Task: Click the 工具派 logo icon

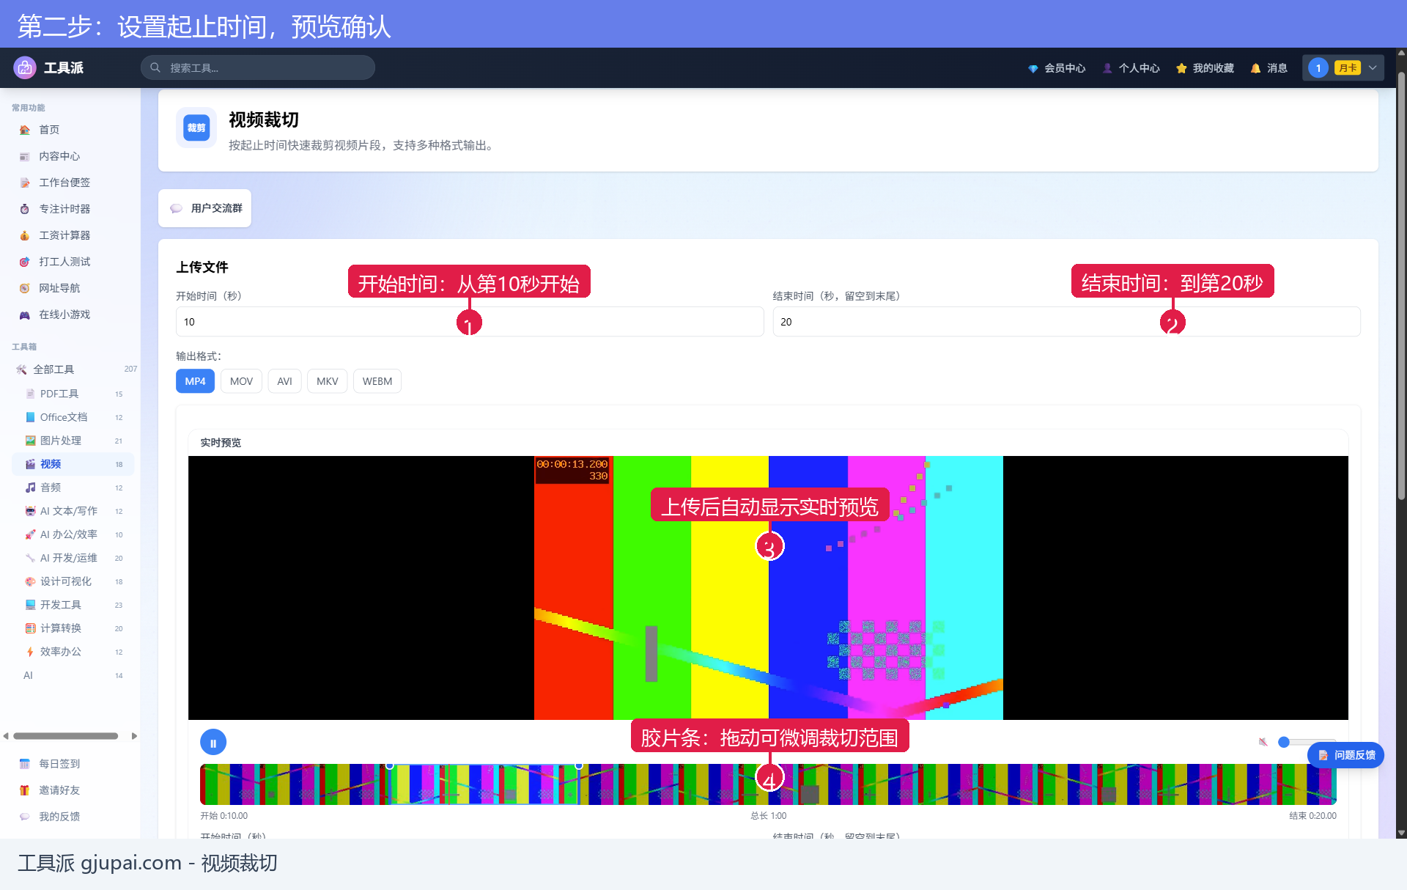Action: 25,67
